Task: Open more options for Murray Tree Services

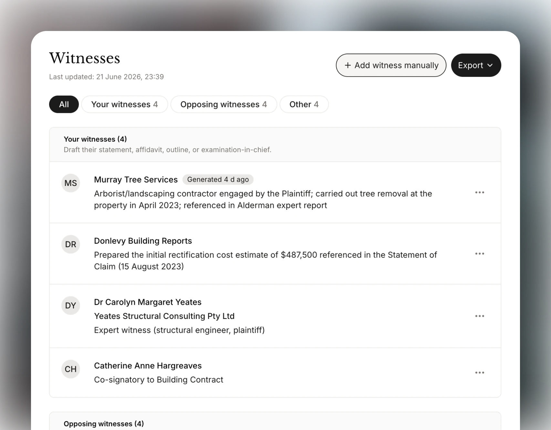Action: pyautogui.click(x=480, y=192)
